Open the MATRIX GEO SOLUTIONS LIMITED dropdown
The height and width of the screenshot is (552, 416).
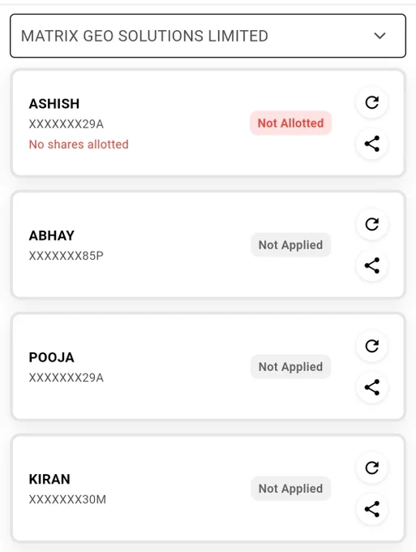tap(208, 36)
